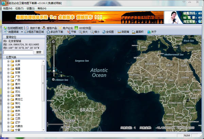Select the 平移 (pan) tool
This screenshot has width=204, height=139.
pos(71,32)
